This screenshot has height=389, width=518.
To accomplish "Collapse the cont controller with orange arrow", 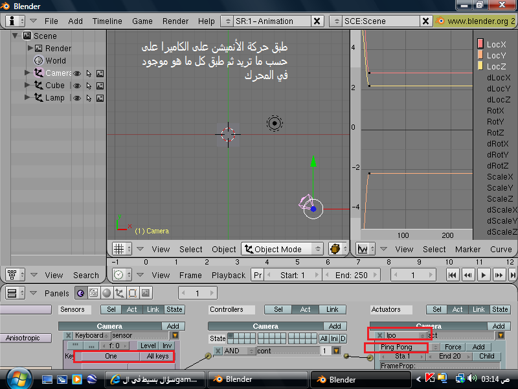I will (336, 351).
